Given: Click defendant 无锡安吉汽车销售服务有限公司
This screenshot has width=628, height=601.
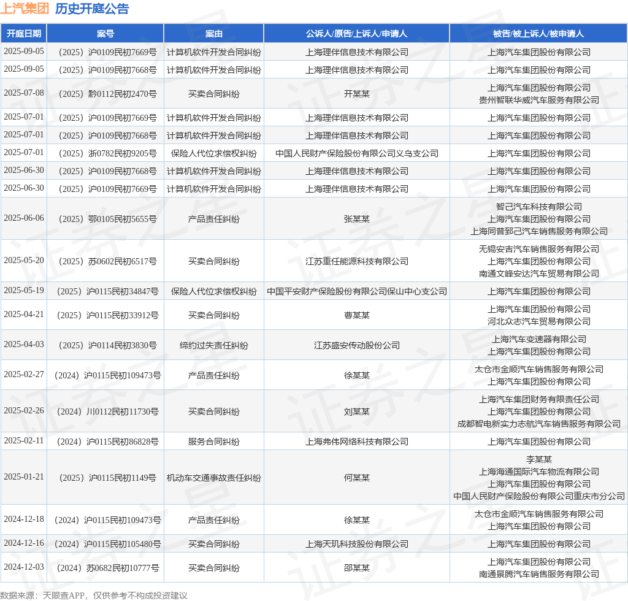Looking at the screenshot, I should point(538,249).
